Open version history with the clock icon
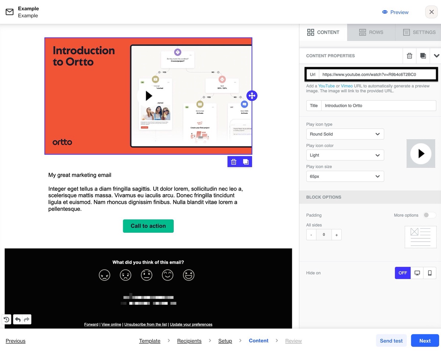 (6, 319)
